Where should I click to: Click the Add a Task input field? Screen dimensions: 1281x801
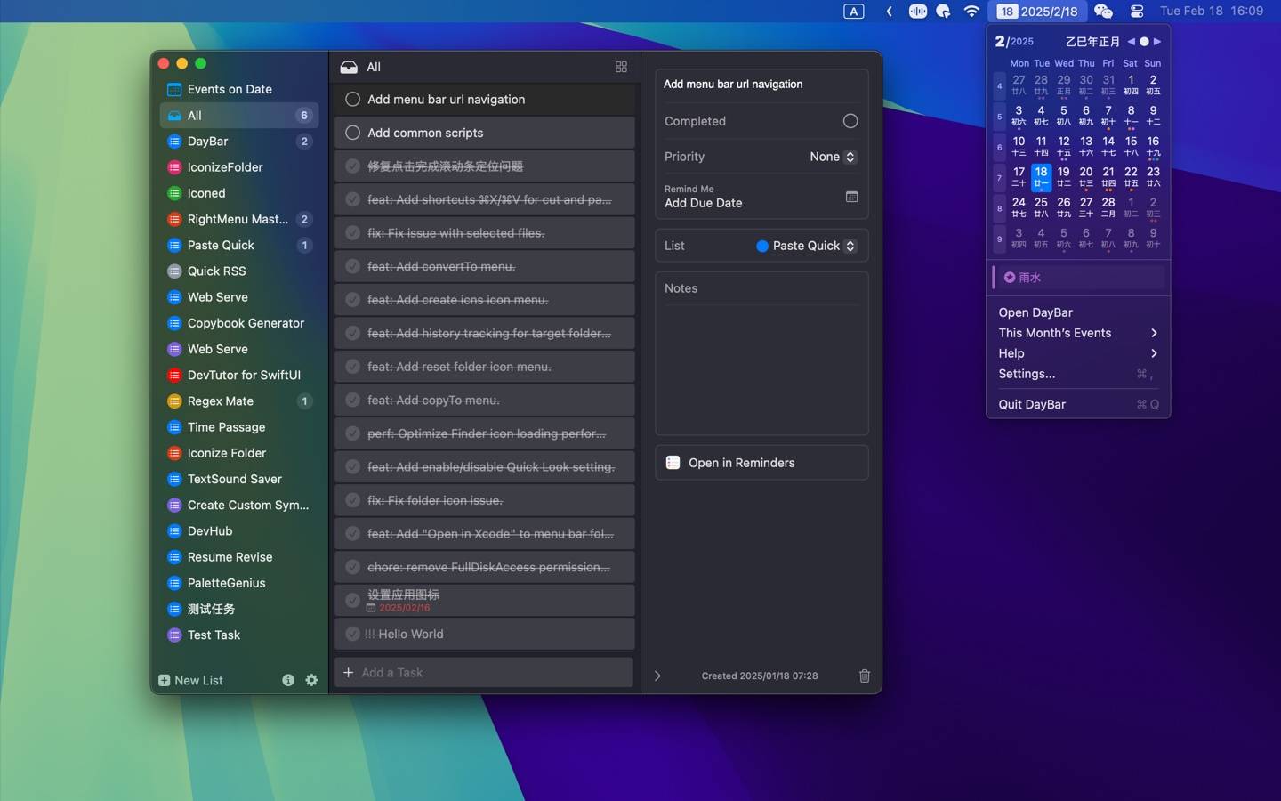coord(484,673)
